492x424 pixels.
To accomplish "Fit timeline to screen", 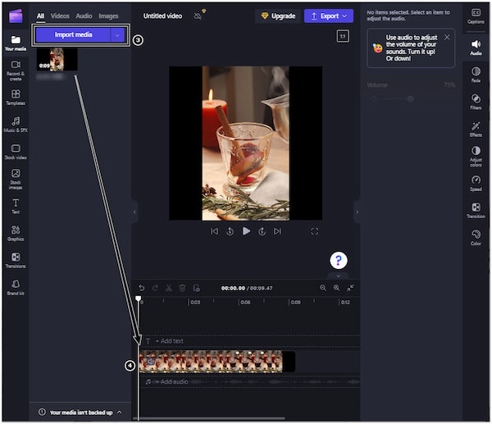I will coord(350,288).
